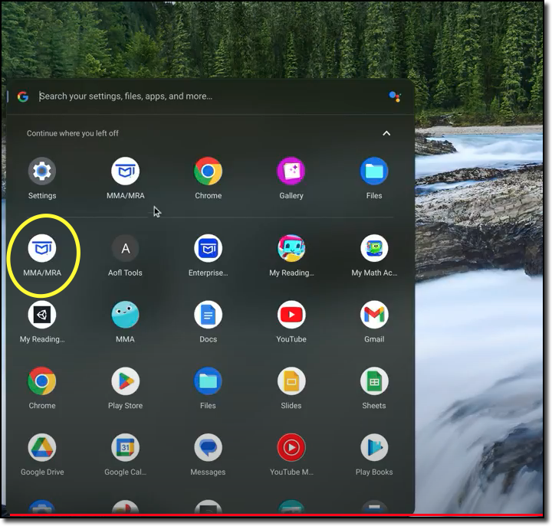This screenshot has width=552, height=526.
Task: Open the Messages app
Action: pyautogui.click(x=208, y=448)
